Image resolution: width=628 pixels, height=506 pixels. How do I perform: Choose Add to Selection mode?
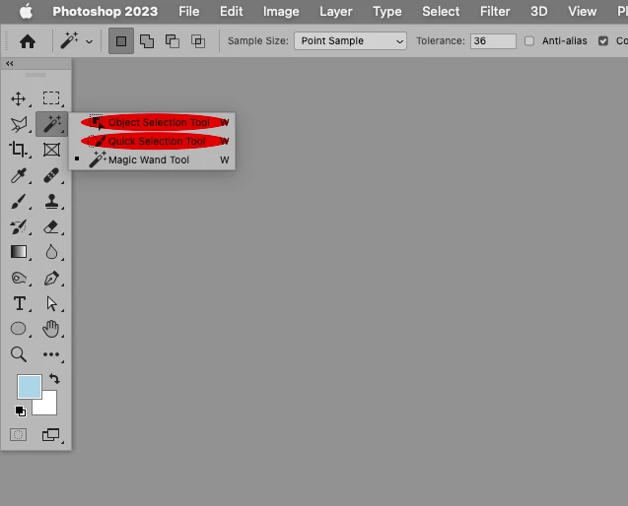coord(147,41)
